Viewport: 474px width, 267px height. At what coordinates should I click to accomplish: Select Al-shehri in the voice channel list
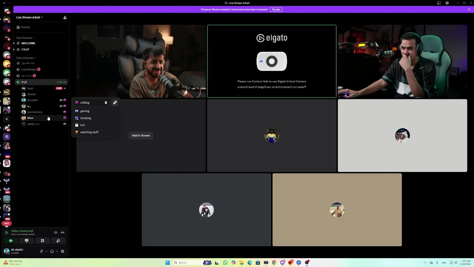click(43, 100)
